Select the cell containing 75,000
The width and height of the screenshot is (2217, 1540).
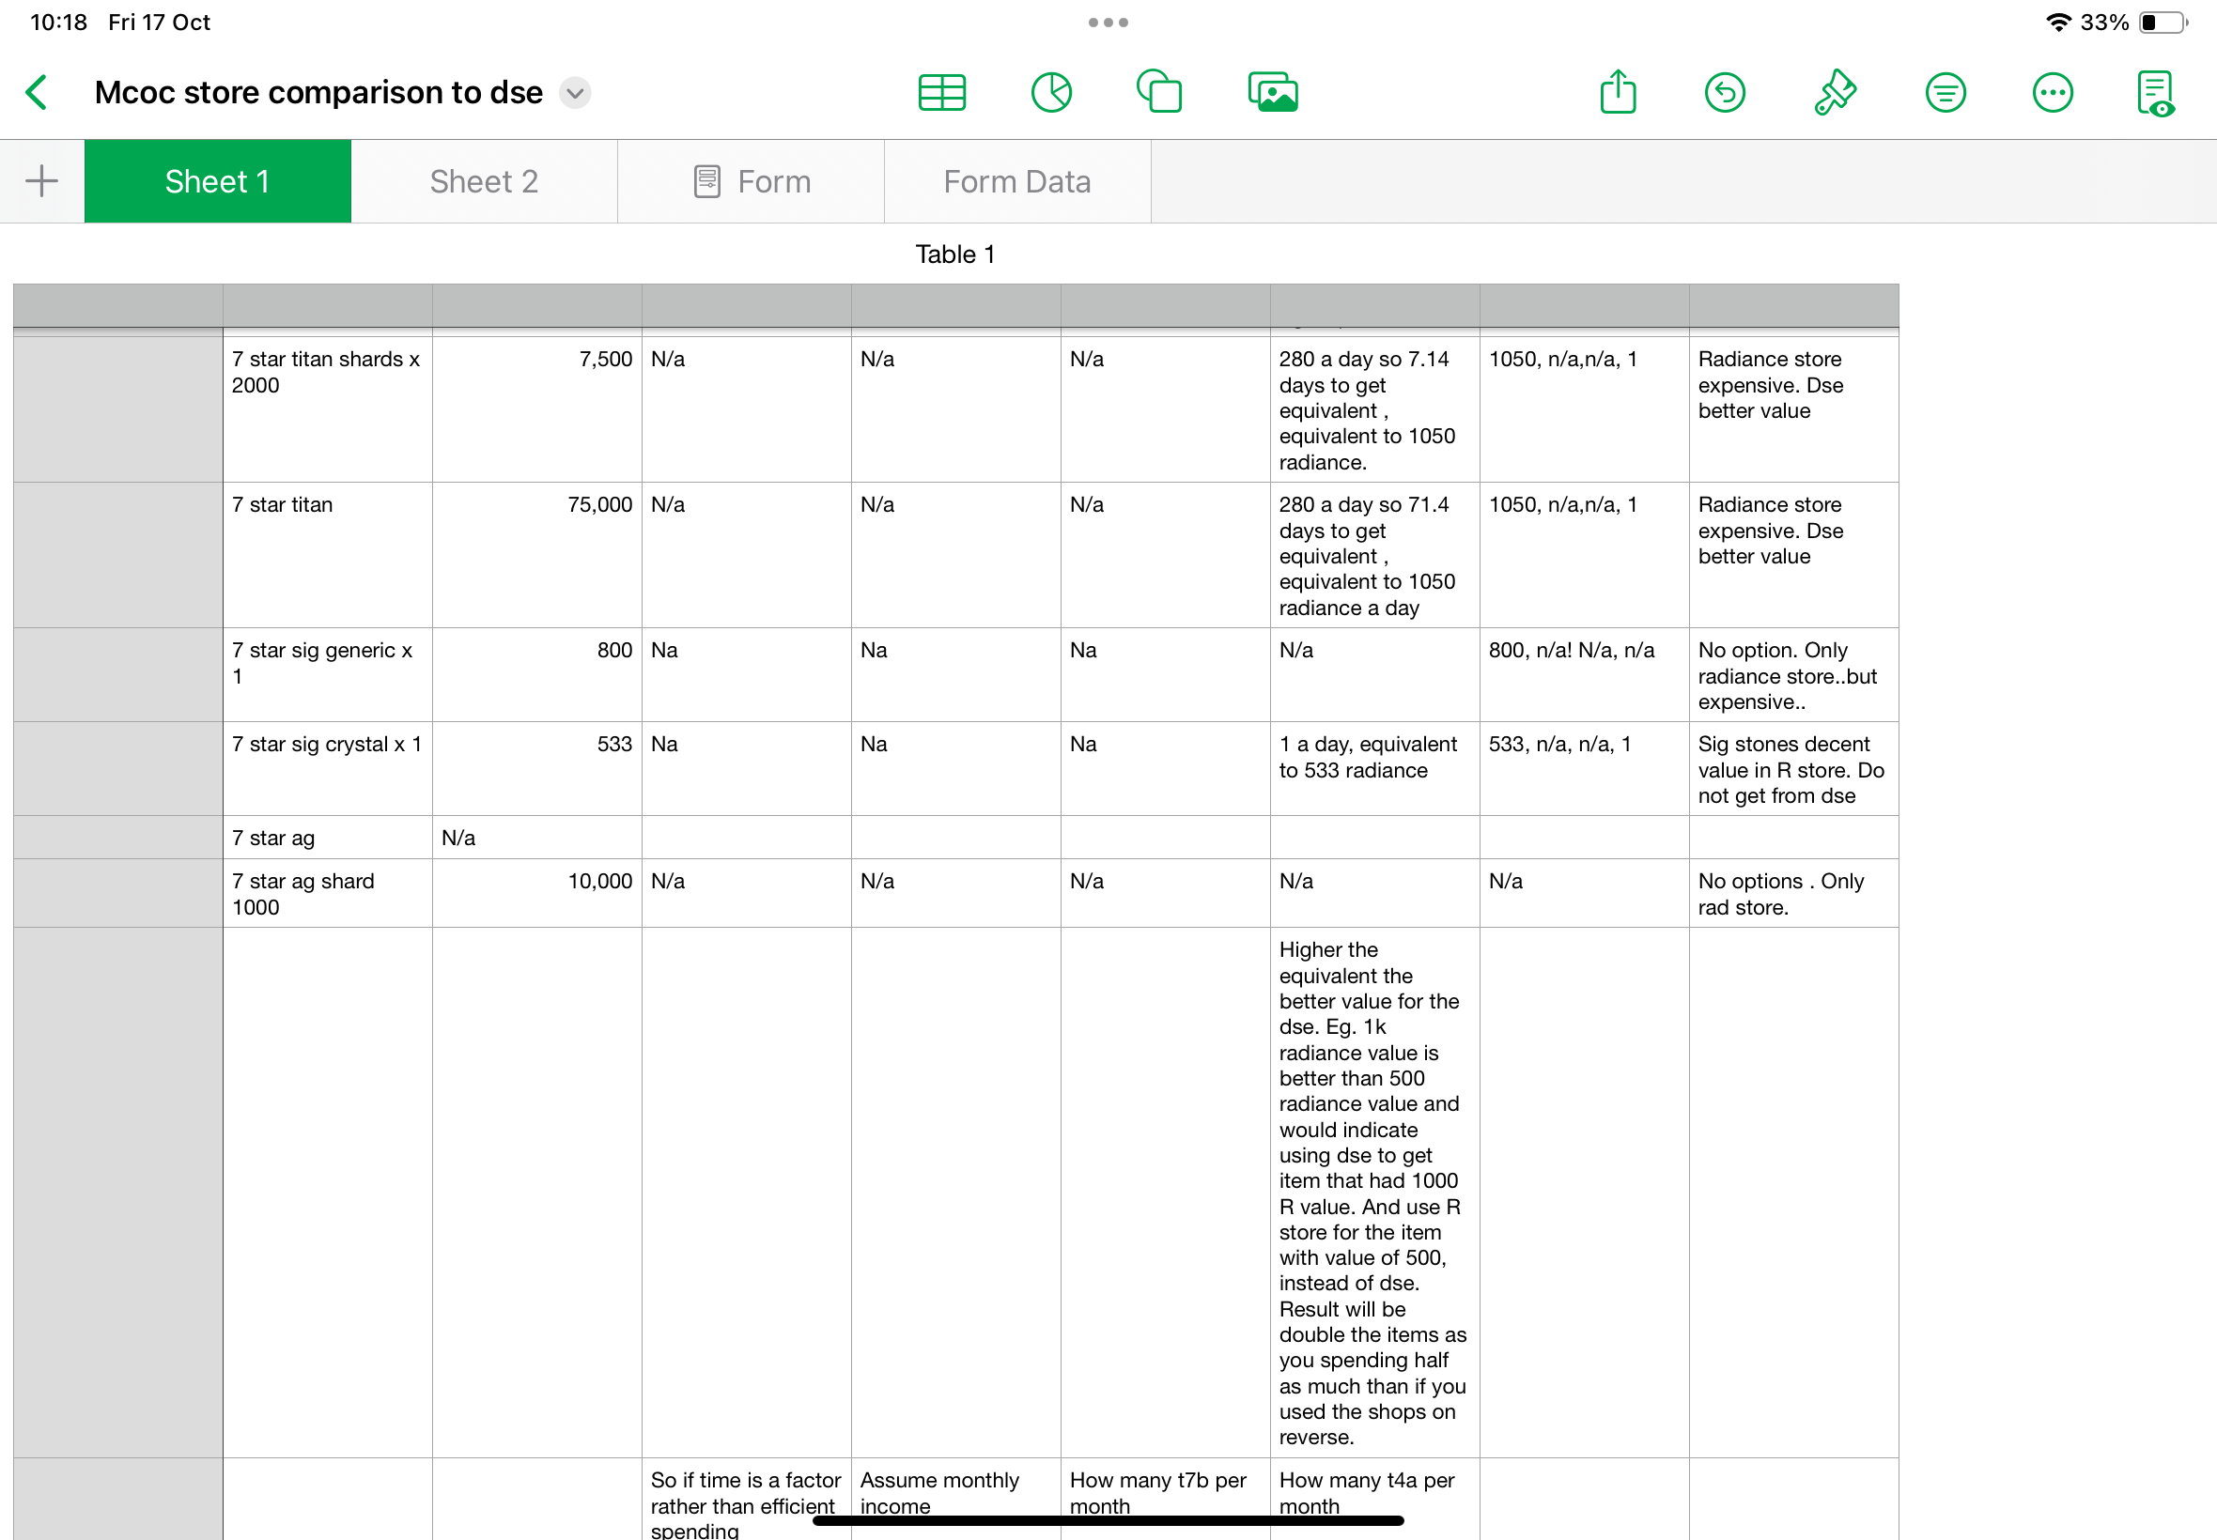tap(536, 554)
